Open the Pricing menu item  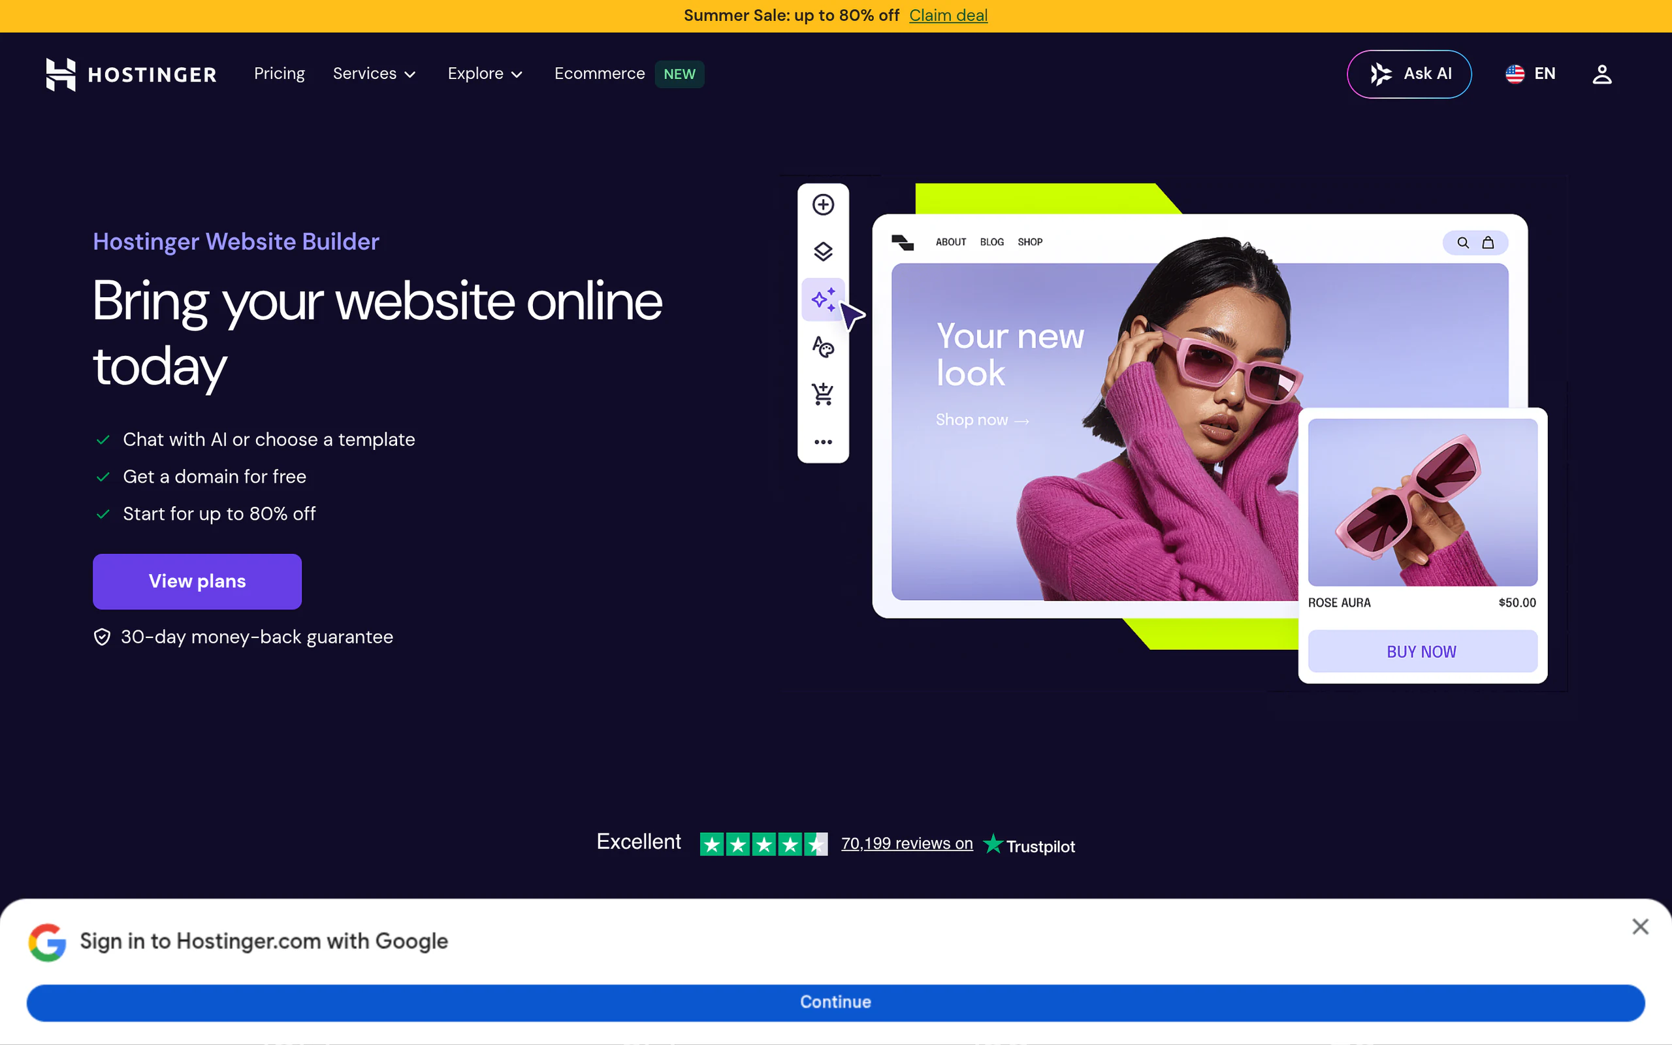coord(279,74)
